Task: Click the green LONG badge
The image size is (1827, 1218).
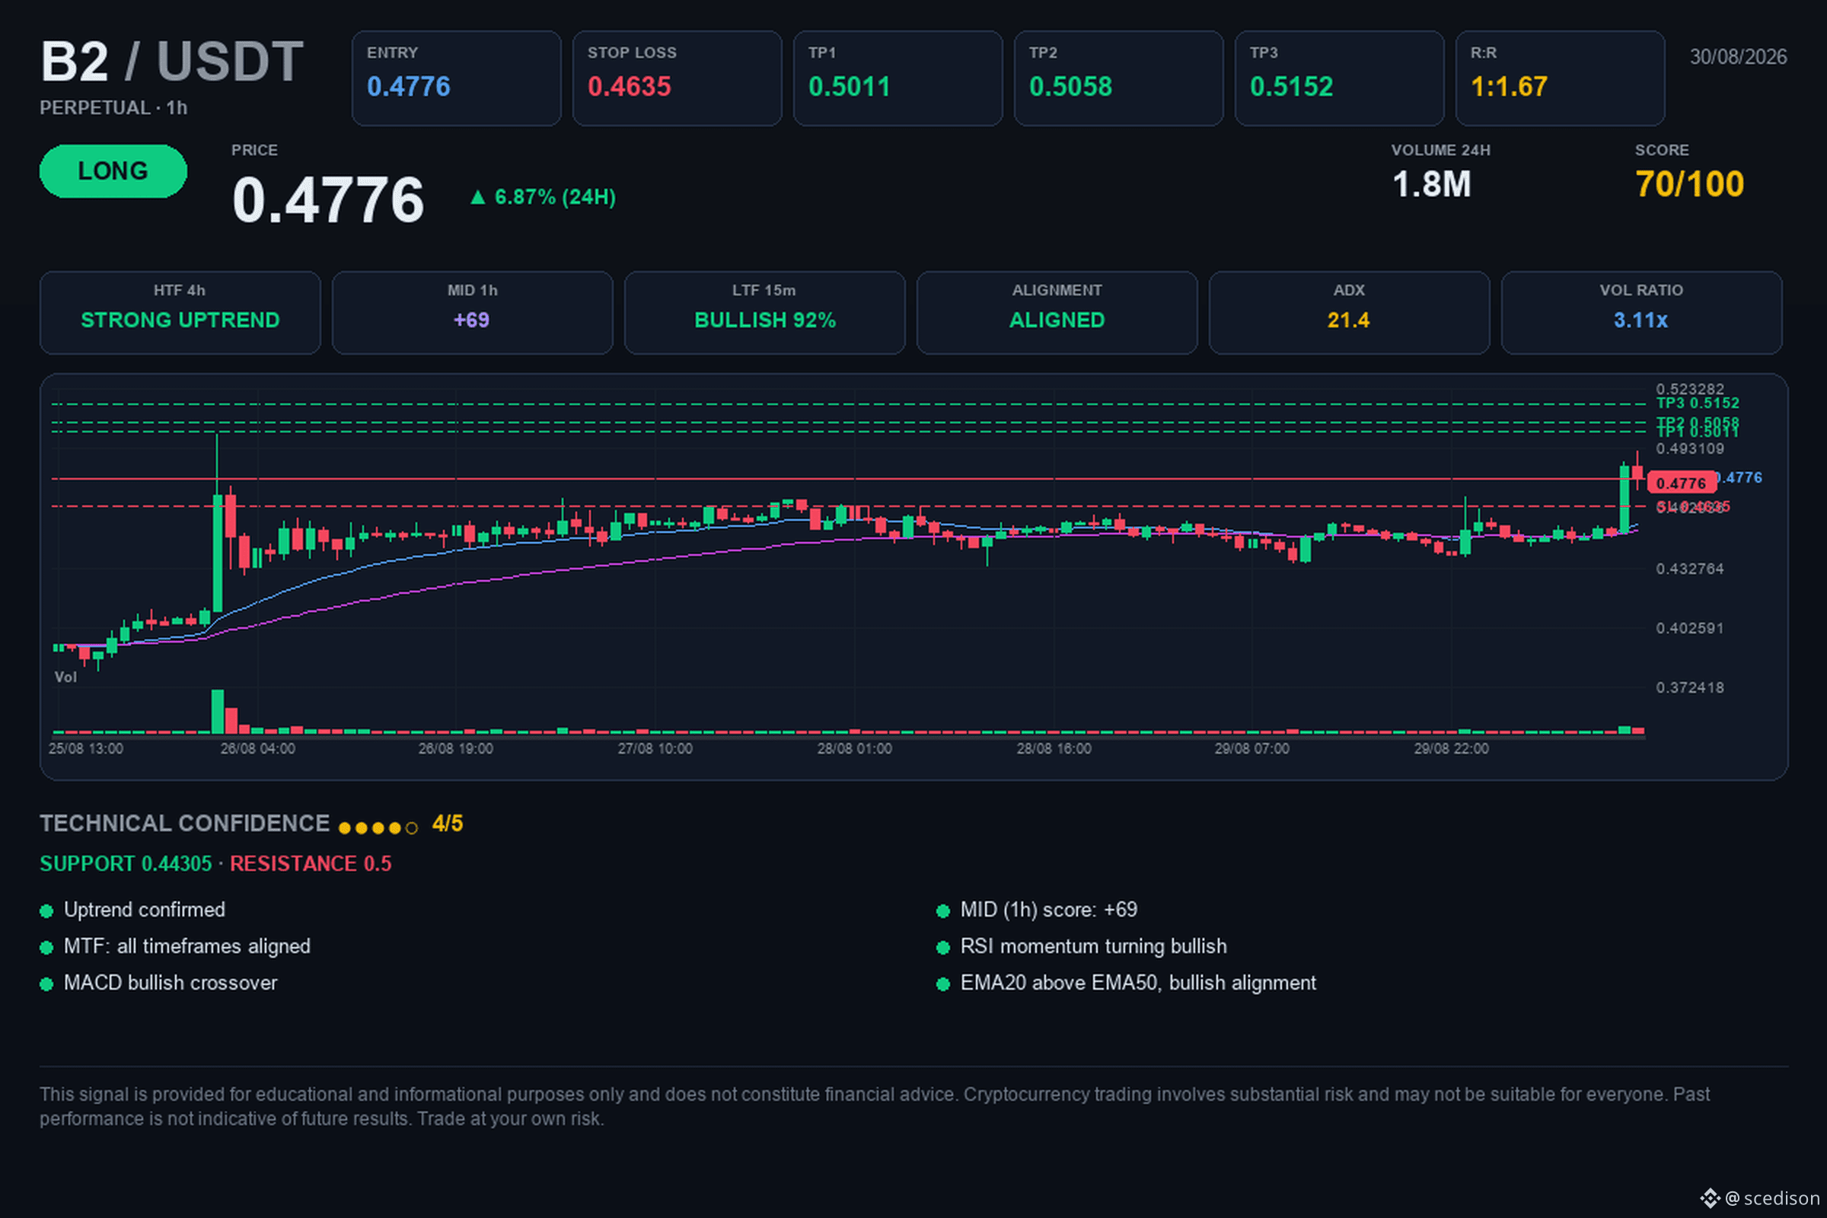Action: [x=113, y=171]
